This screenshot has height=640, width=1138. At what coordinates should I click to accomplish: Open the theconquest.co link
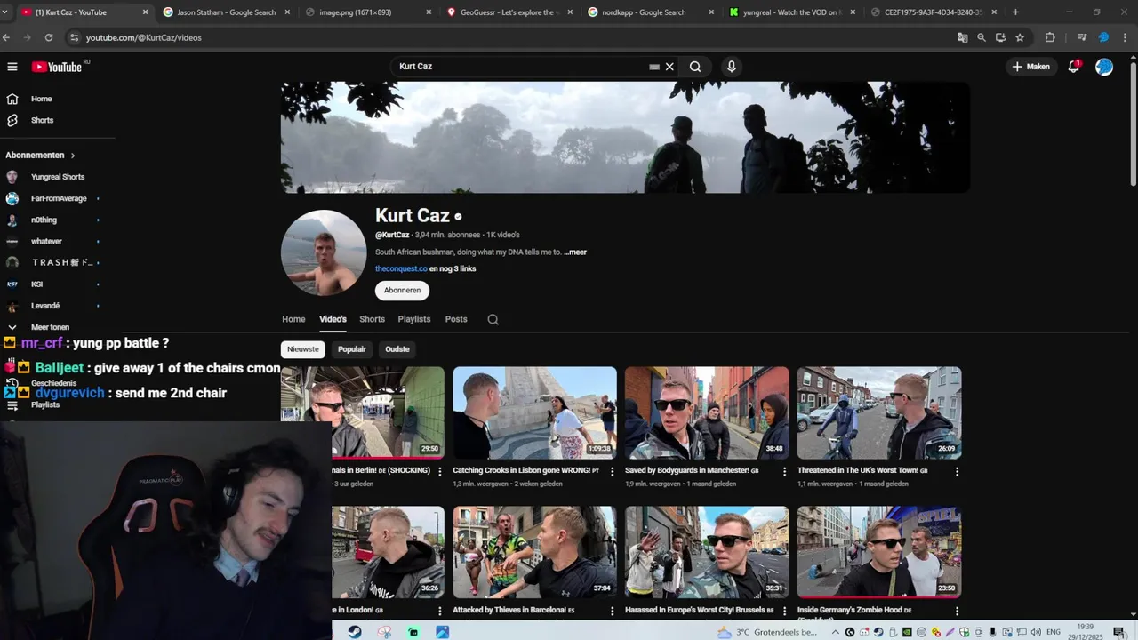click(x=401, y=268)
